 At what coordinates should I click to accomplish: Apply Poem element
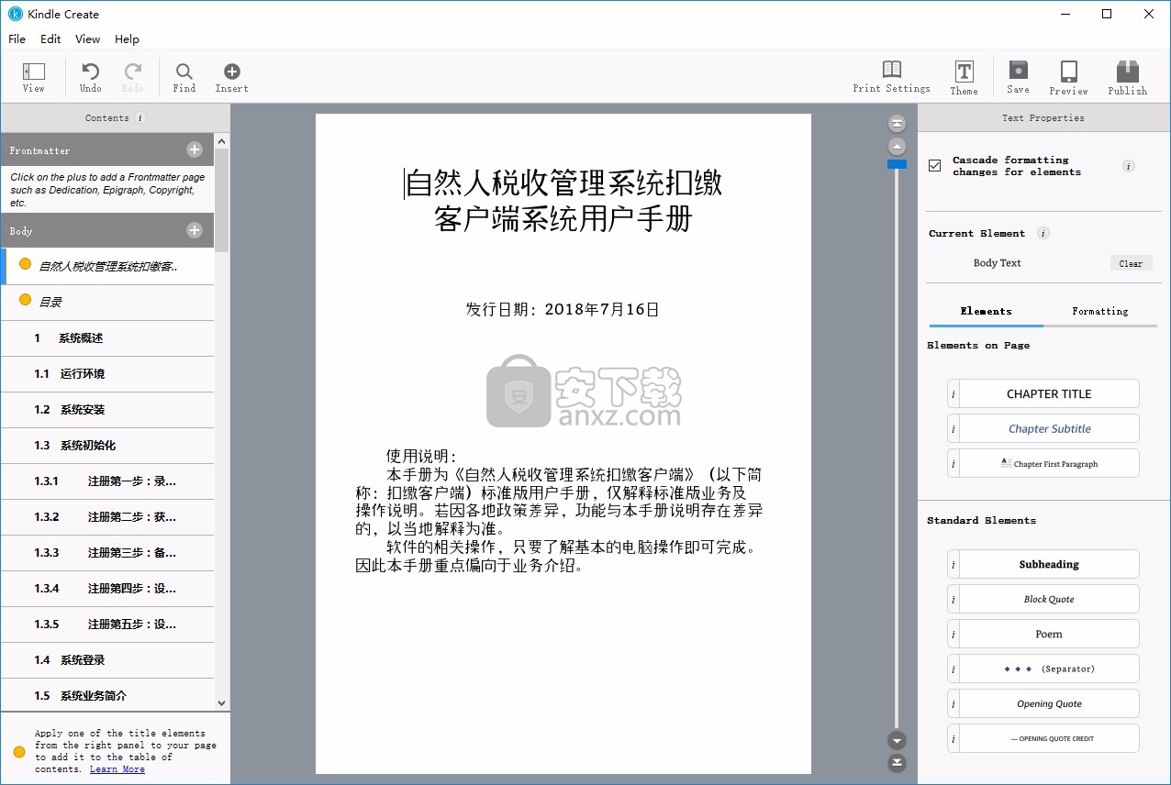(x=1049, y=634)
